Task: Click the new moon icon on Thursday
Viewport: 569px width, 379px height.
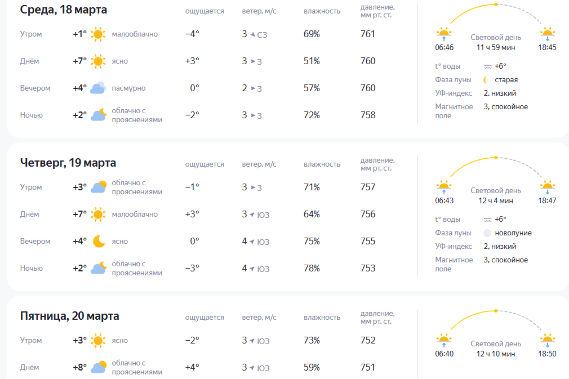Action: [x=487, y=233]
